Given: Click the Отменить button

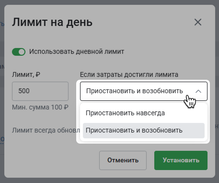Looking at the screenshot, I should (123, 160).
